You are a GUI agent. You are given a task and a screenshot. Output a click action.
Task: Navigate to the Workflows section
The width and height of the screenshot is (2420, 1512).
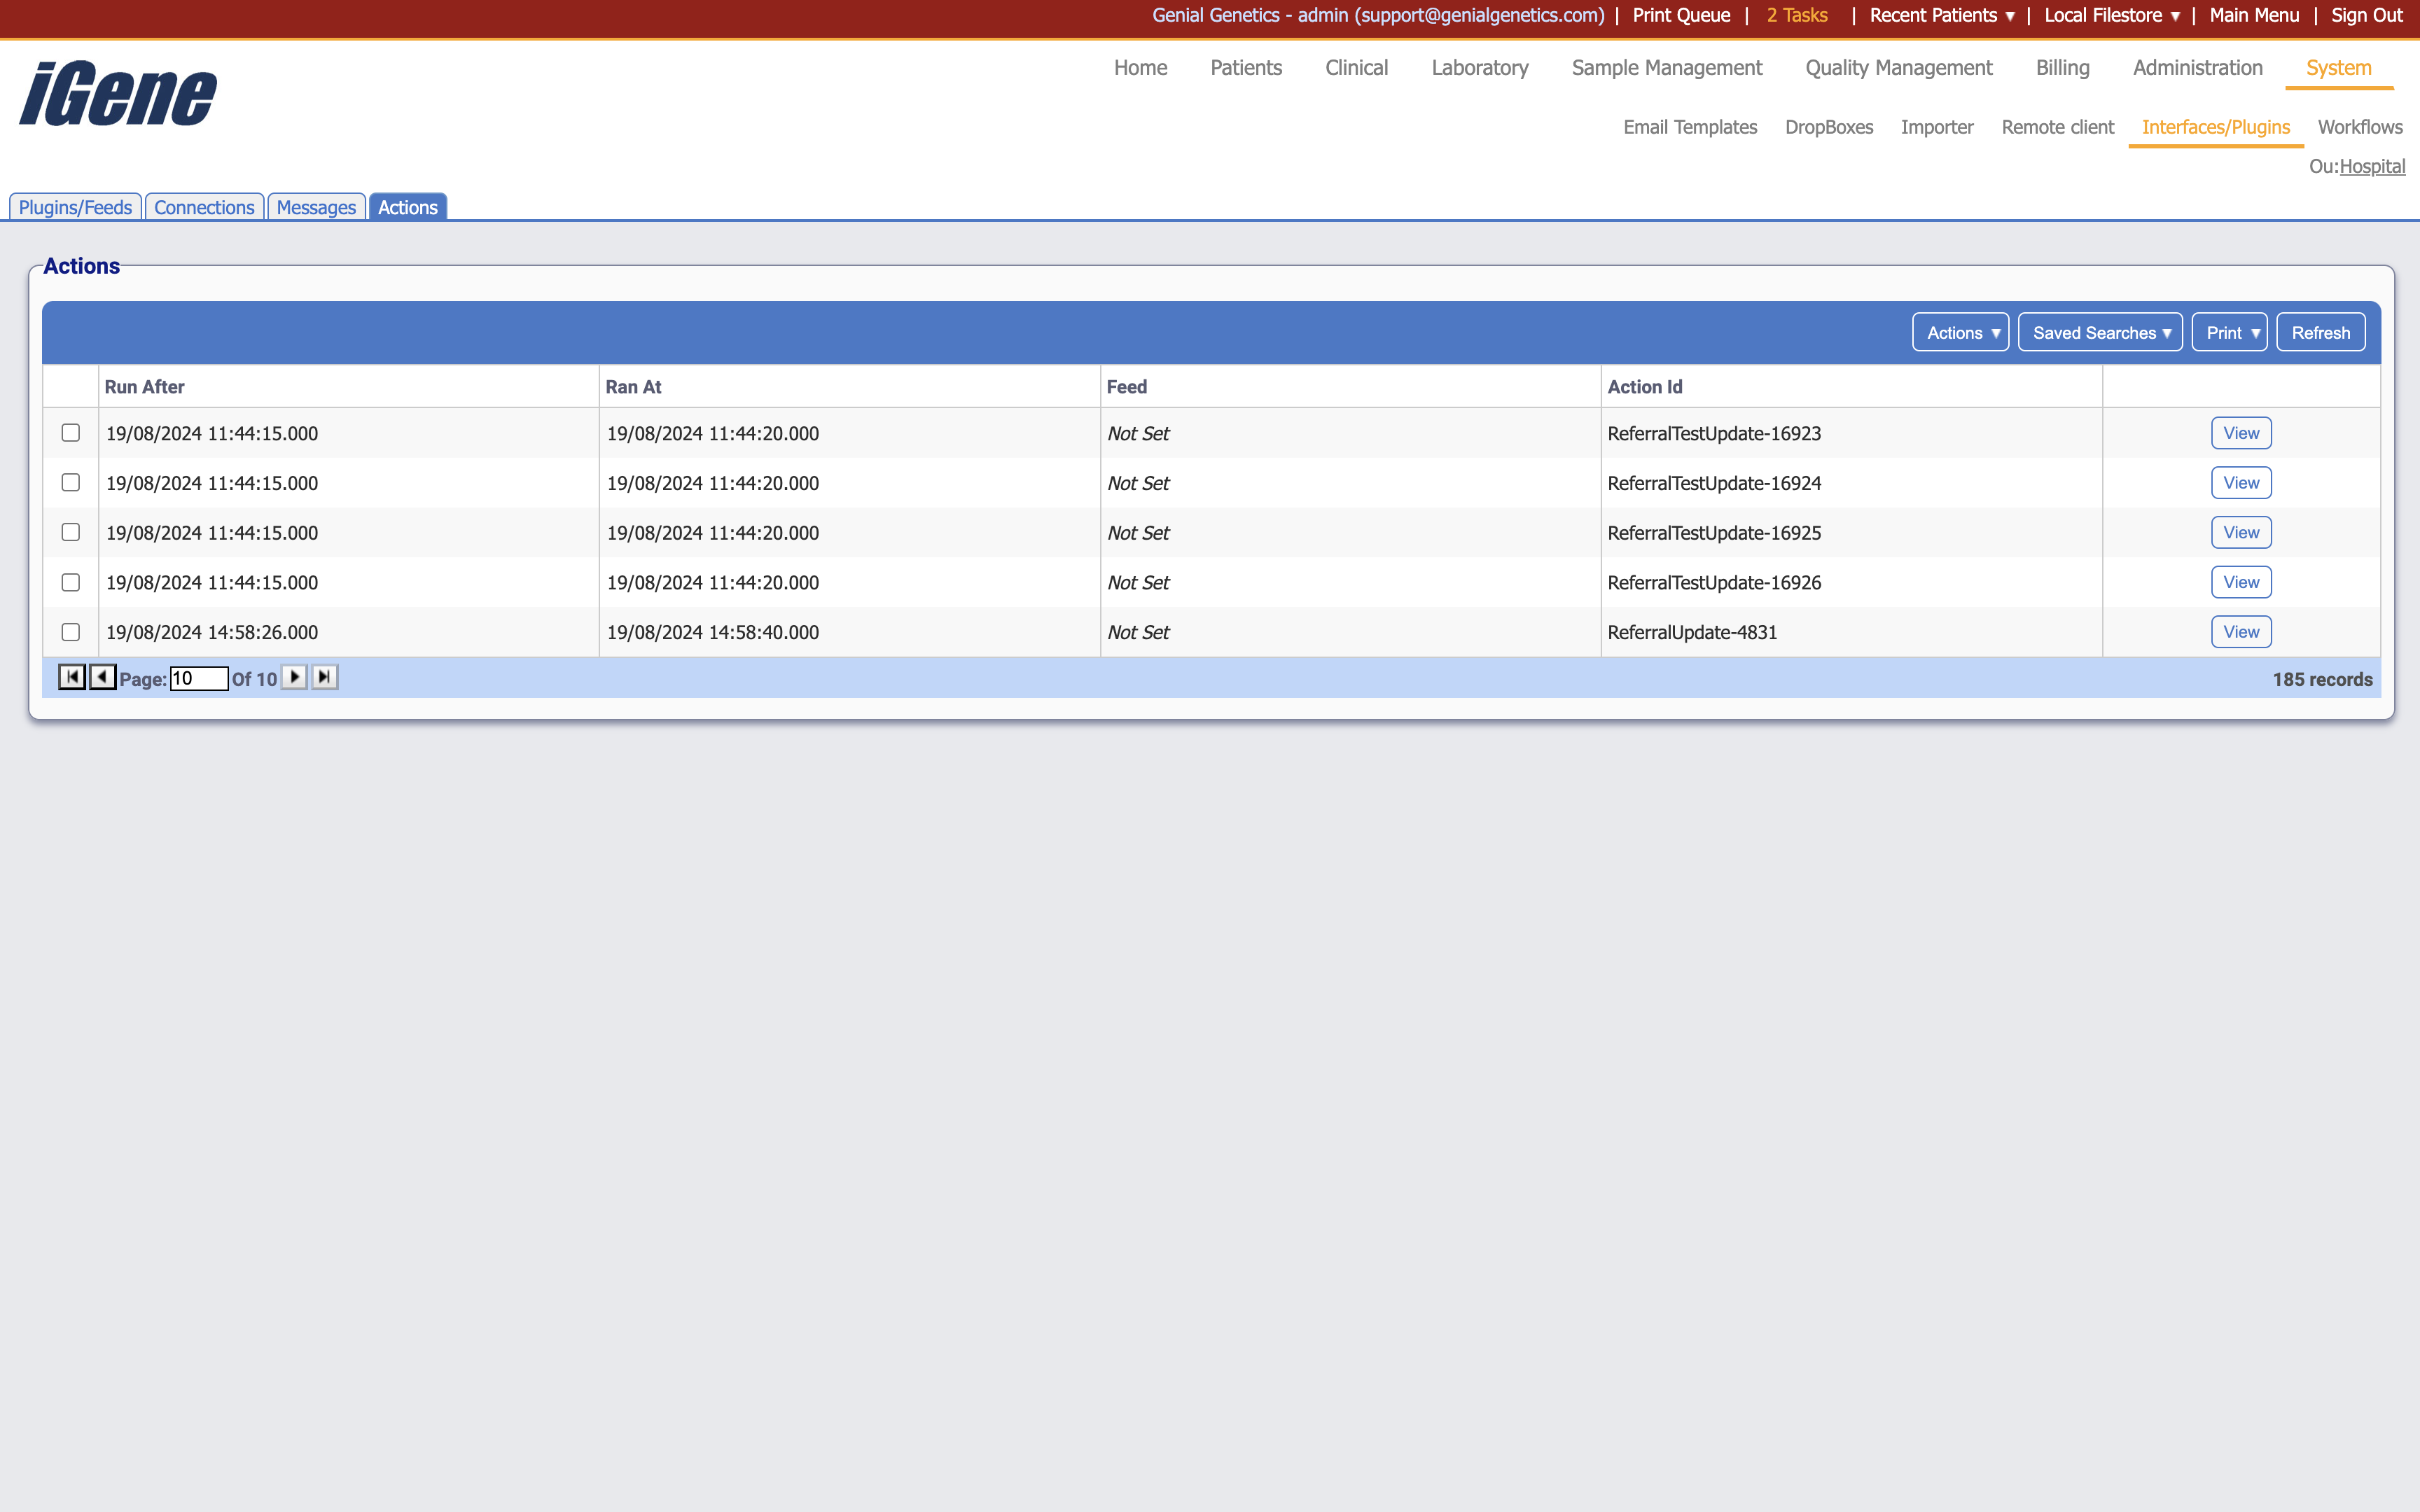(2360, 127)
